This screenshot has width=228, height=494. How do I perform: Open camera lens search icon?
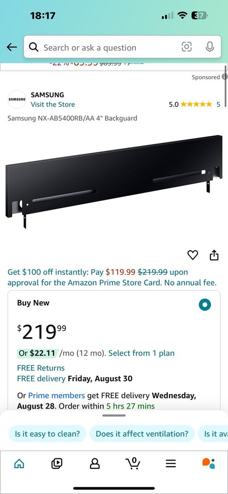pos(186,47)
